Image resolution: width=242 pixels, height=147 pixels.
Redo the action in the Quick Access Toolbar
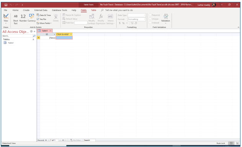(16, 5)
